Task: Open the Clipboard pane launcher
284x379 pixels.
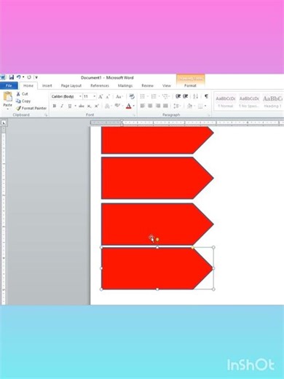Action: 46,115
